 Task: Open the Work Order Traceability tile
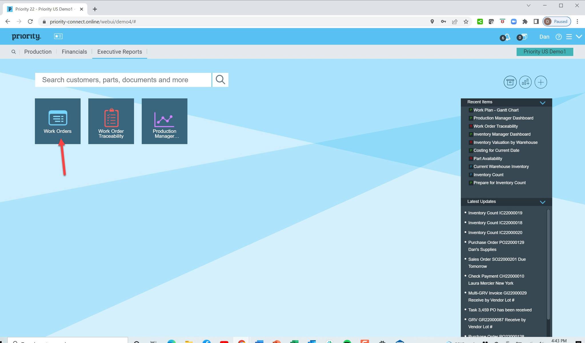coord(111,121)
